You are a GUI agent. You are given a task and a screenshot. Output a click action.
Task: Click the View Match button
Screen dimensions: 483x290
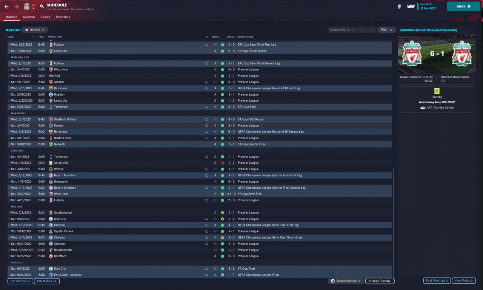click(464, 281)
